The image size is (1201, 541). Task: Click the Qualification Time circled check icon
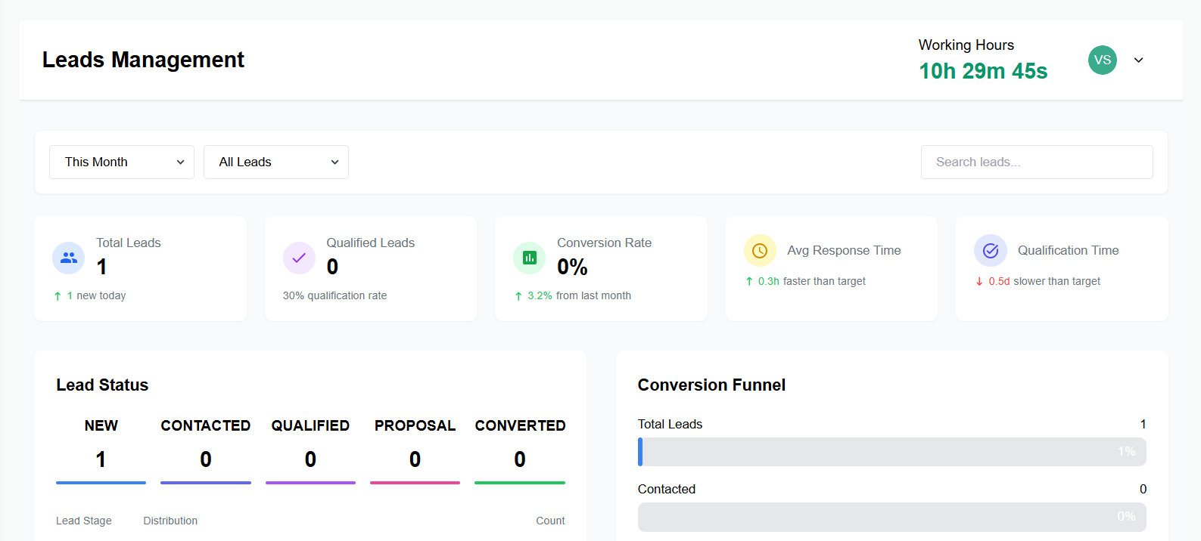click(x=990, y=251)
